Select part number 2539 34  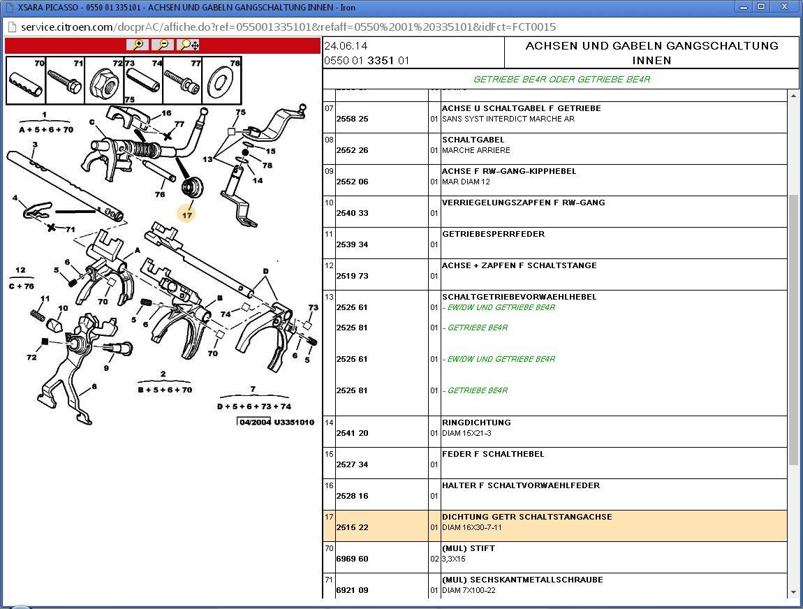pos(353,244)
